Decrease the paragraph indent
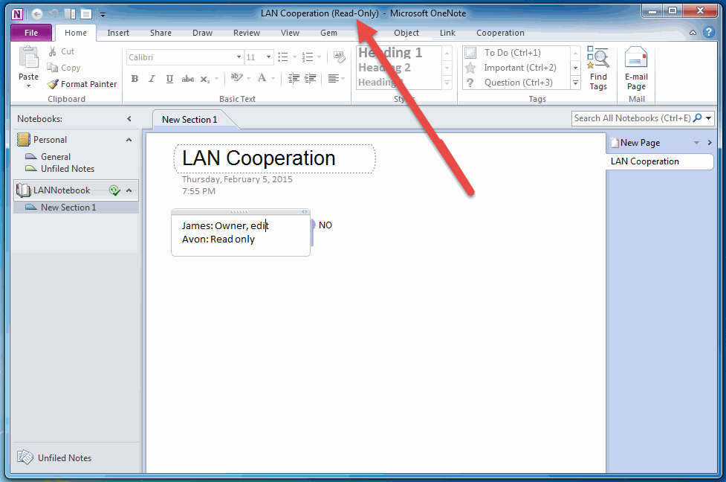This screenshot has width=726, height=482. (293, 78)
